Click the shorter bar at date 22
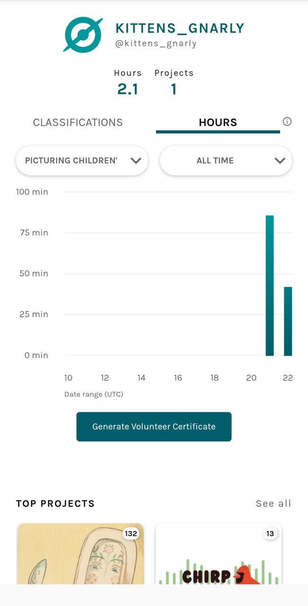Viewport: 308px width, 606px height. click(288, 321)
